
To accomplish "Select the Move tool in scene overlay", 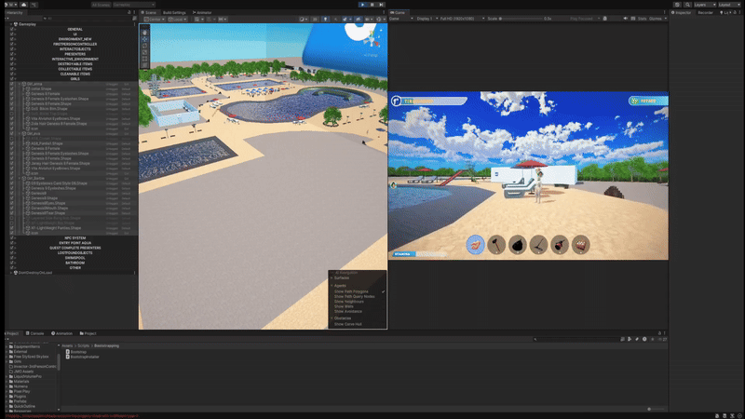I will click(144, 39).
